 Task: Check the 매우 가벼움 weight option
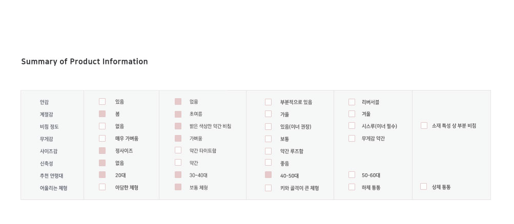pos(102,139)
